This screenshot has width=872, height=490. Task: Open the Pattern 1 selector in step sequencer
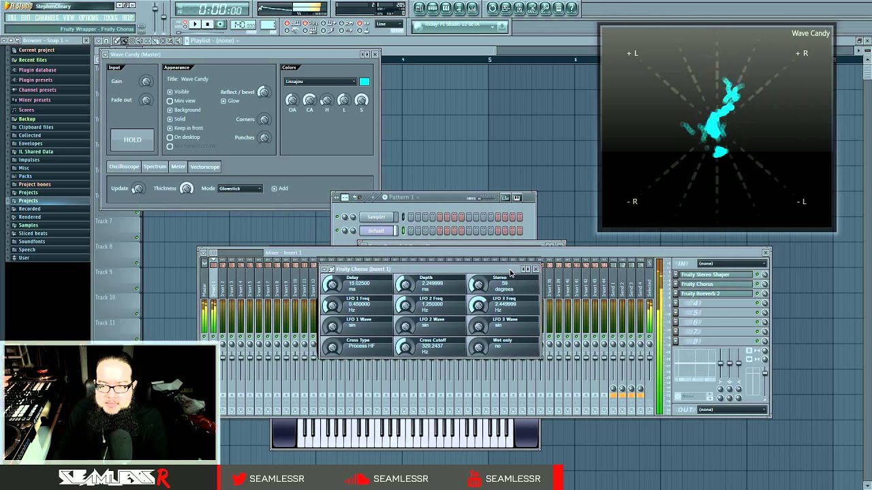click(x=403, y=197)
